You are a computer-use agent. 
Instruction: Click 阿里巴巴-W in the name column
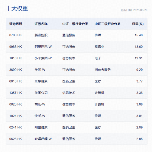[x=43, y=47]
